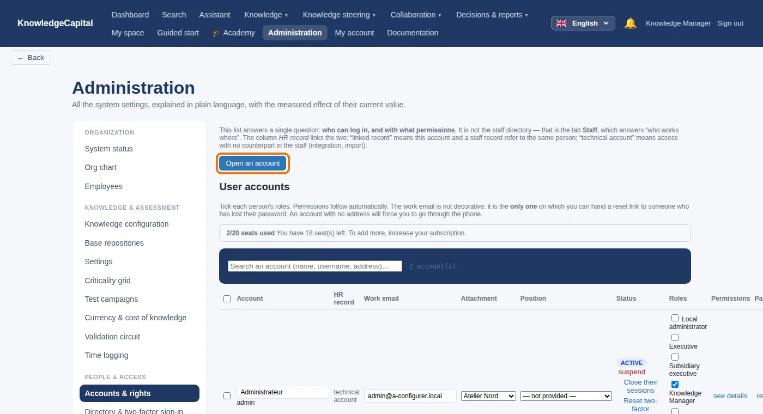The width and height of the screenshot is (763, 414).
Task: Click the Open an account button
Action: [253, 163]
